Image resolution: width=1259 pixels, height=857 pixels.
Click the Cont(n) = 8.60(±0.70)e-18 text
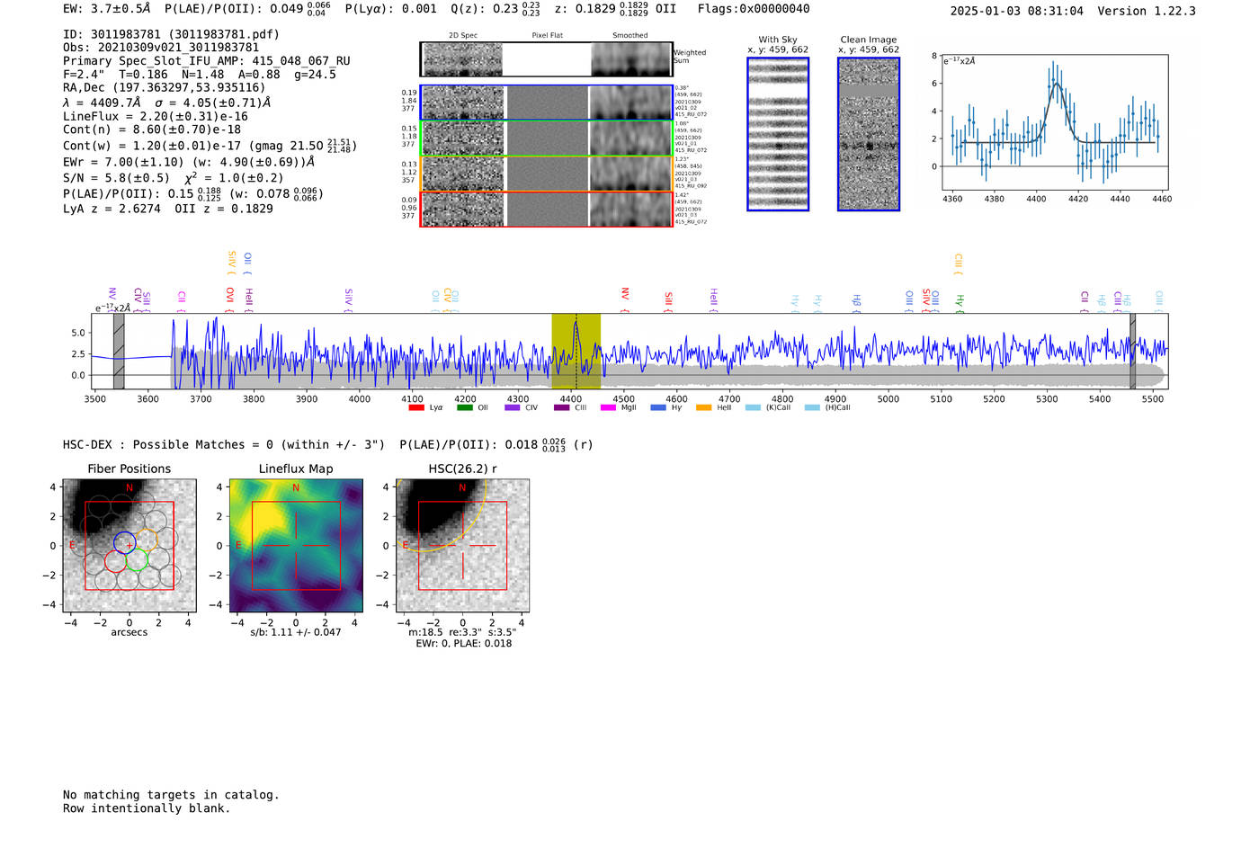(152, 129)
